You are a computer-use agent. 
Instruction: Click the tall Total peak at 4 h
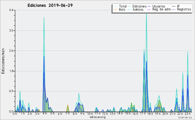click(x=44, y=18)
